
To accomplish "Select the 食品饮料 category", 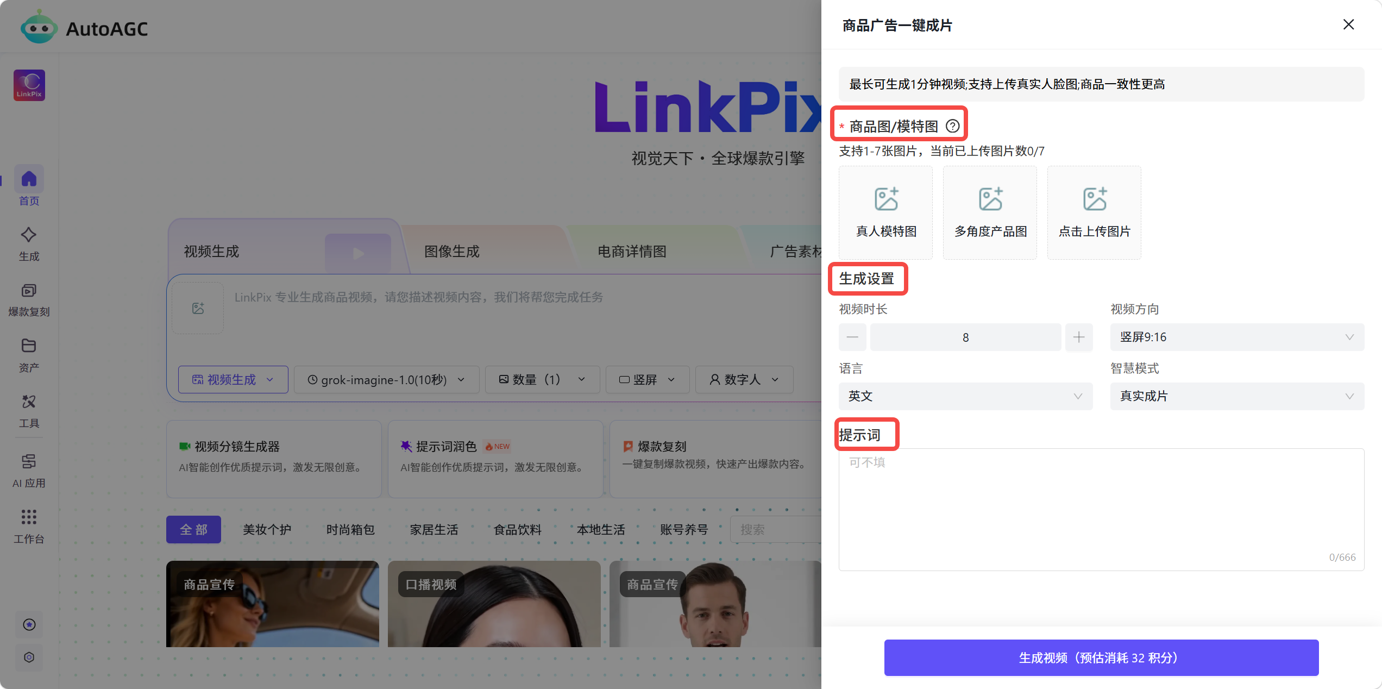I will (518, 529).
